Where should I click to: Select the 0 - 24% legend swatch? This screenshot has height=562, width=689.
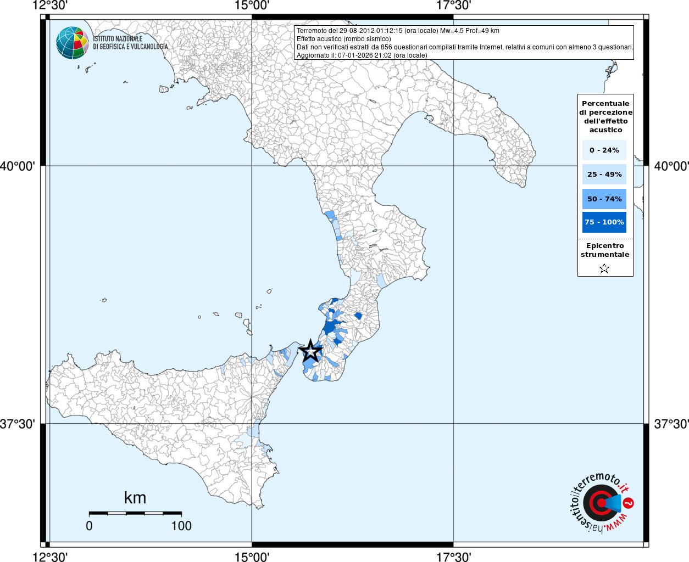coord(604,150)
